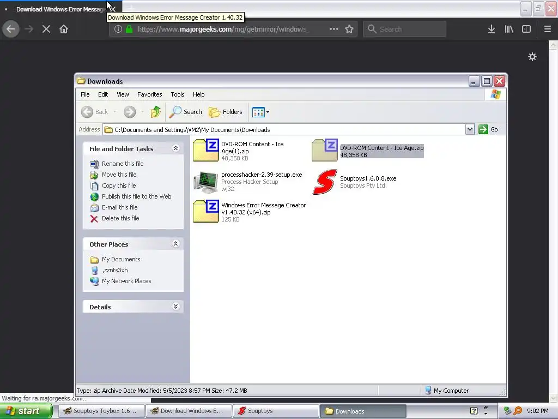This screenshot has height=419, width=558.
Task: Open the Tools menu
Action: 178,94
